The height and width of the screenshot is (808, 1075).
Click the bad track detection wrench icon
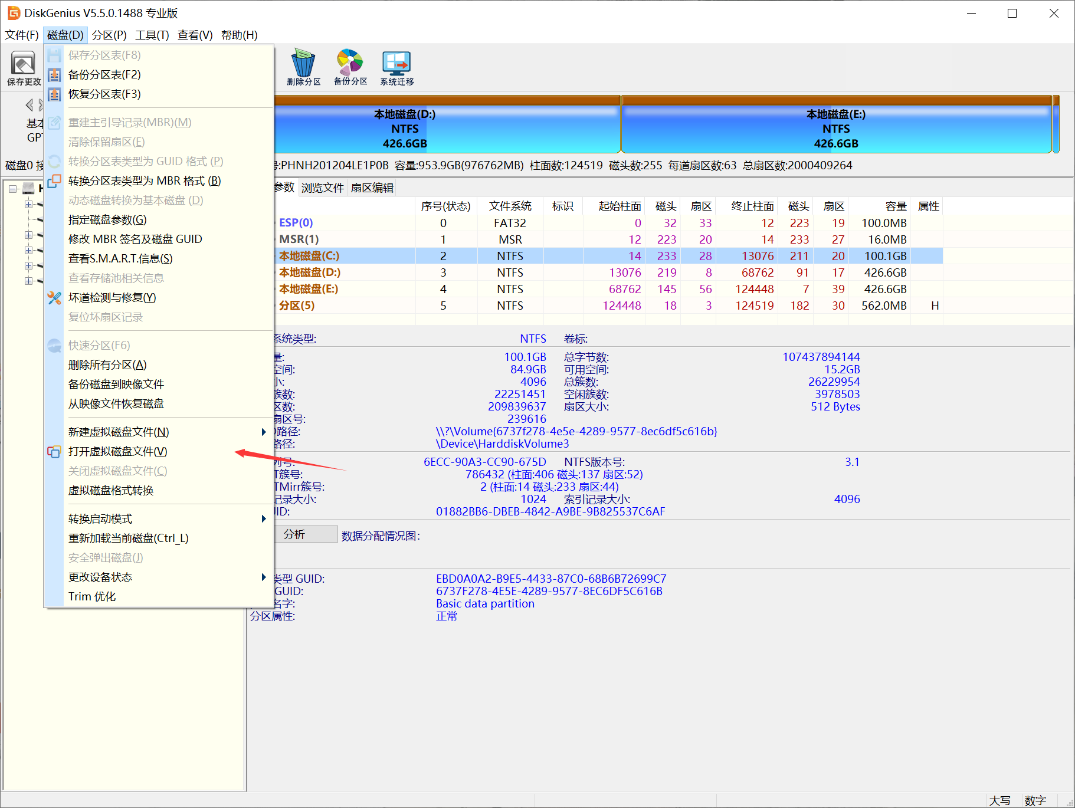click(x=54, y=298)
